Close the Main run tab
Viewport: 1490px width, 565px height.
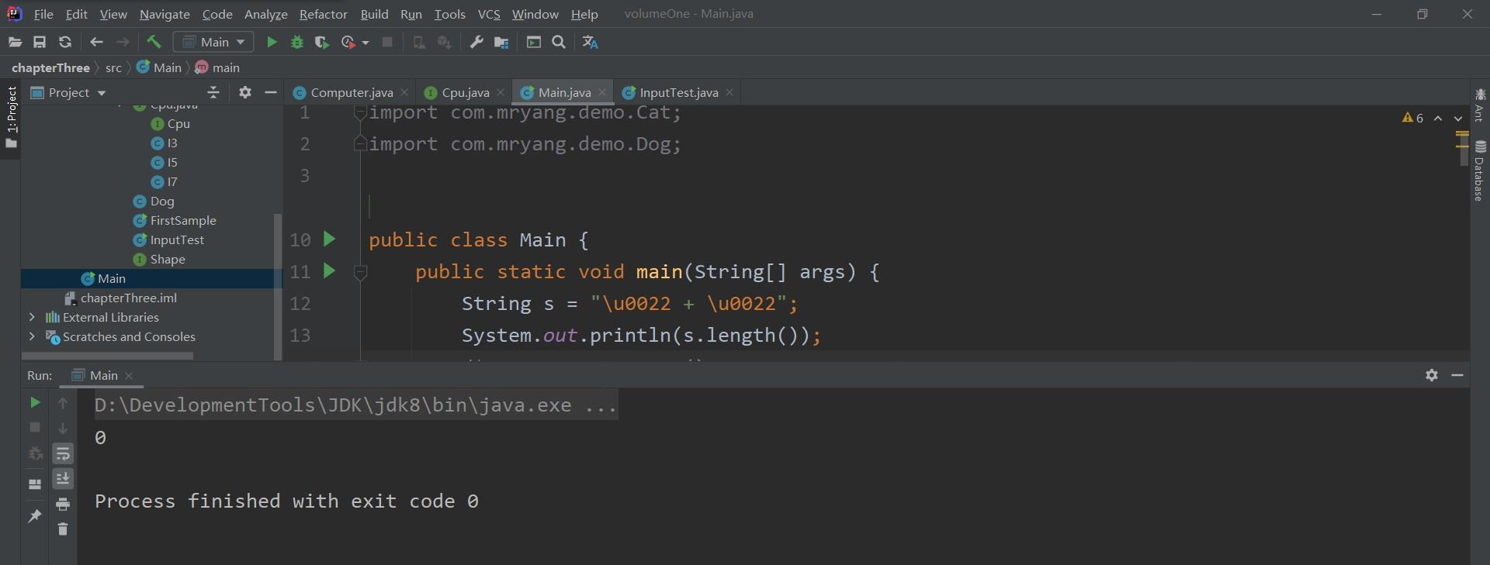[129, 376]
